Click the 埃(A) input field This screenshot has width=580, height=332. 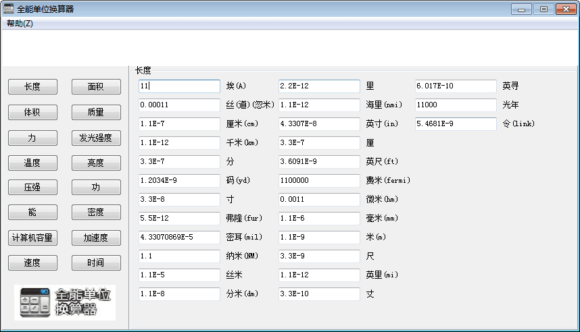tap(179, 86)
